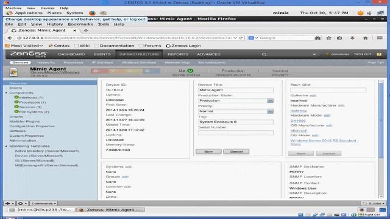Switch to Zenoss REPORTS tab
This screenshot has width=390, height=219.
tap(178, 54)
